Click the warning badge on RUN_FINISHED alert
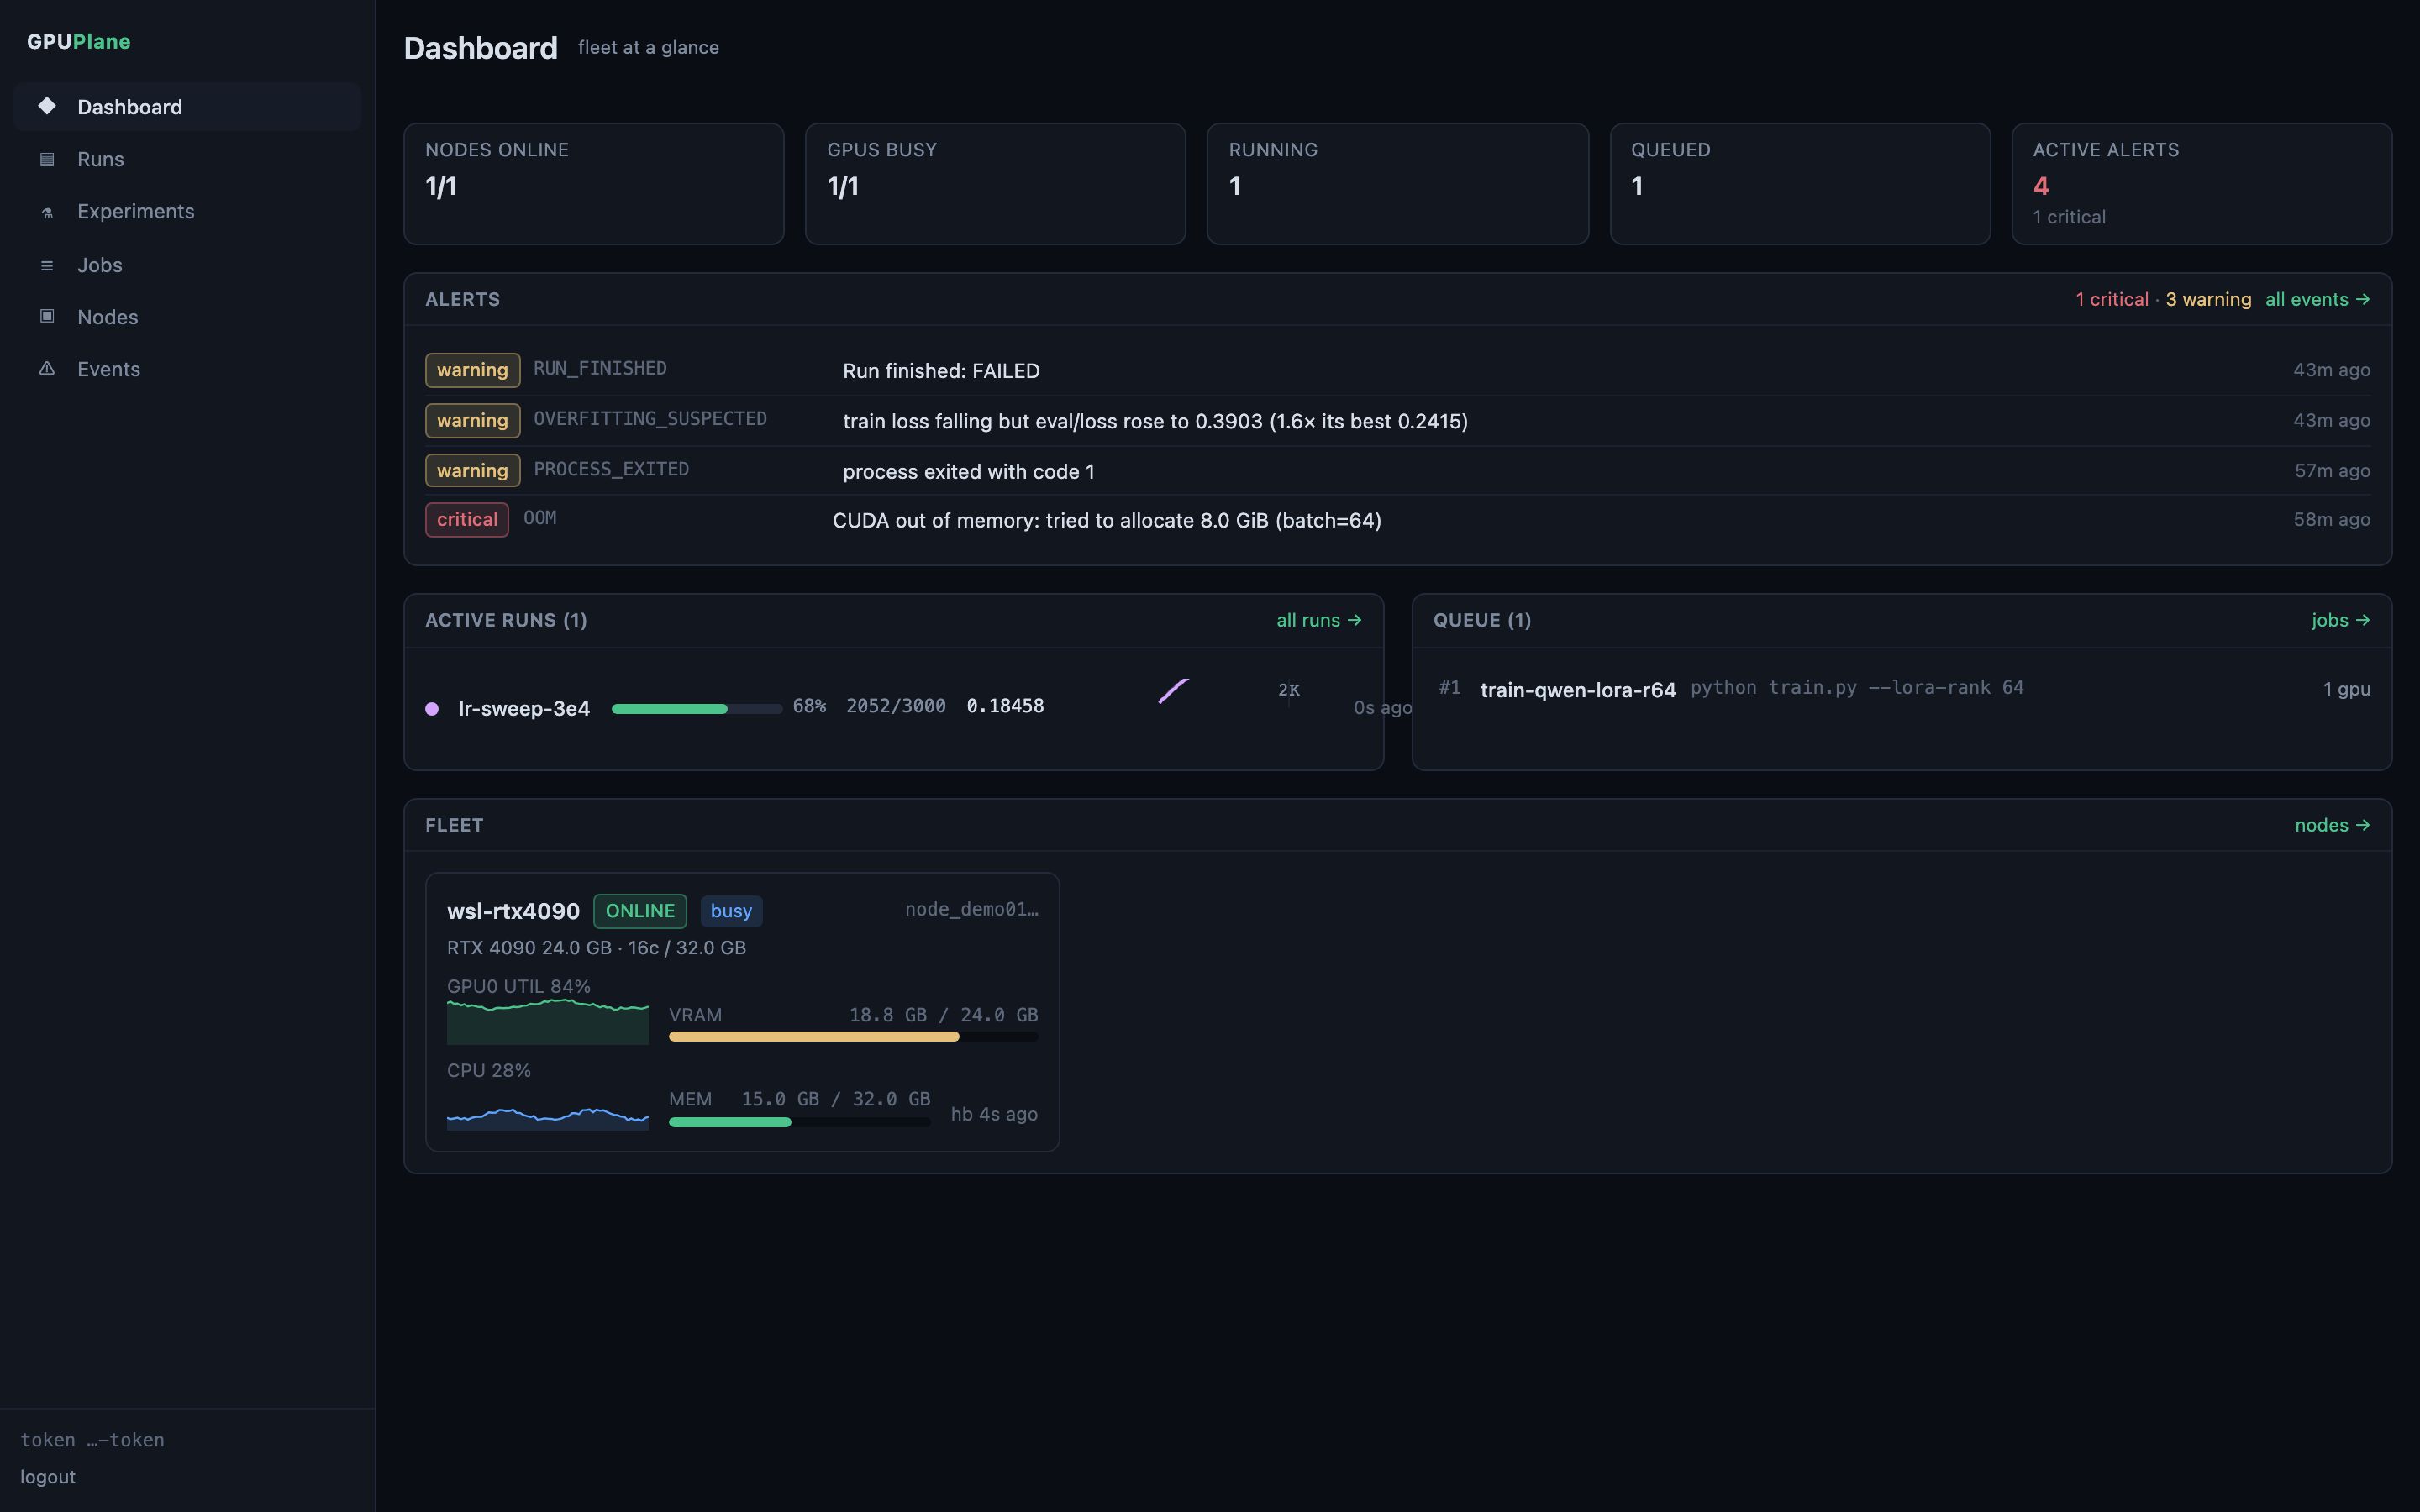Screen dimensions: 2420x1512 click(x=473, y=370)
